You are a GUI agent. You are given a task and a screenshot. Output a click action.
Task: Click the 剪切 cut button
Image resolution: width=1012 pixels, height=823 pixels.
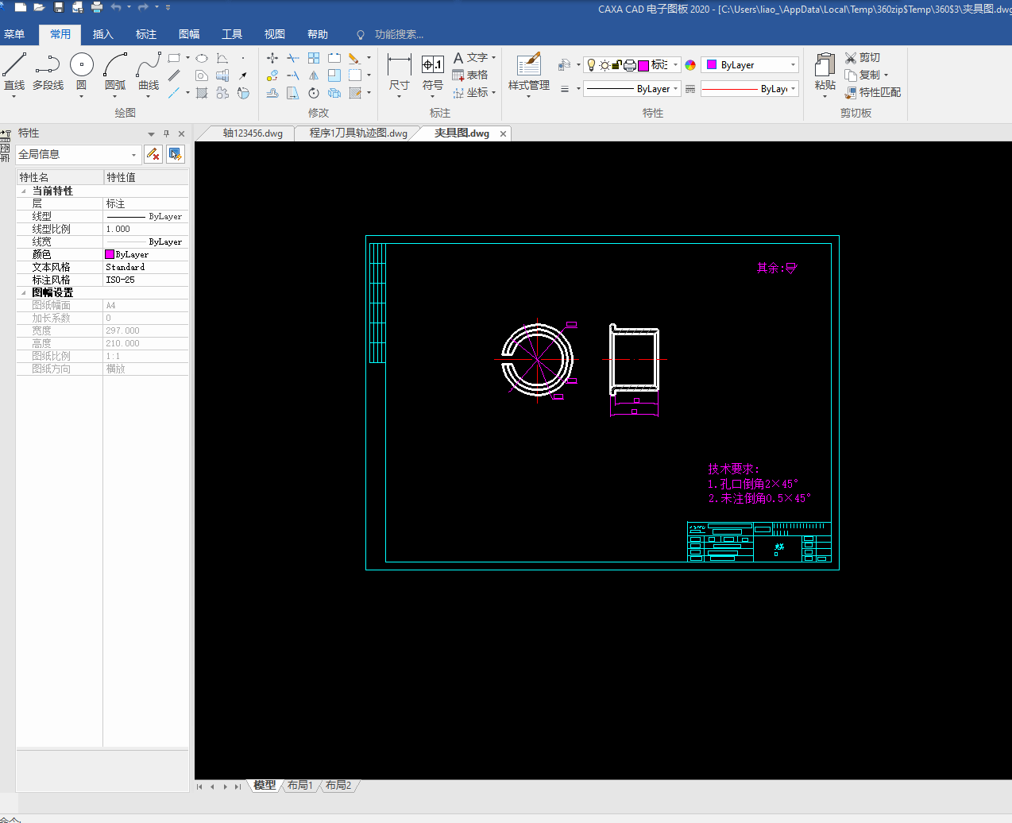coord(863,58)
